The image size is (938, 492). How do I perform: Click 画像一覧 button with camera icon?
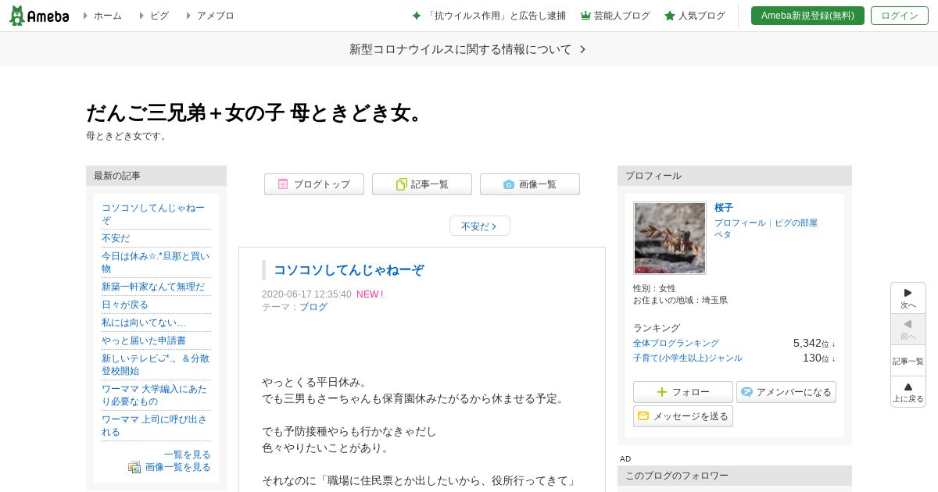pyautogui.click(x=530, y=184)
